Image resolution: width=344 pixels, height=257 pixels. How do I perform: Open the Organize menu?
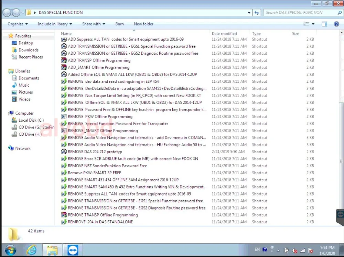click(18, 24)
